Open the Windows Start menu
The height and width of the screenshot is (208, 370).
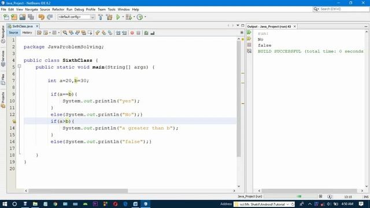(x=5, y=204)
